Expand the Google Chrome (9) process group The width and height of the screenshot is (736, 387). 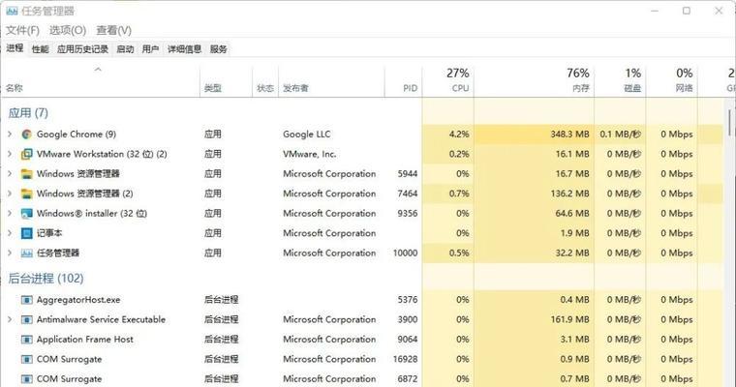click(10, 134)
